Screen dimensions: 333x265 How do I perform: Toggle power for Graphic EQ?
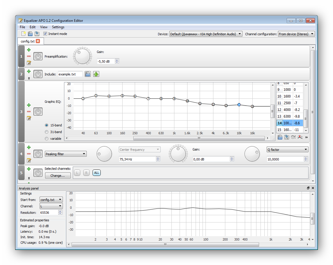click(38, 112)
